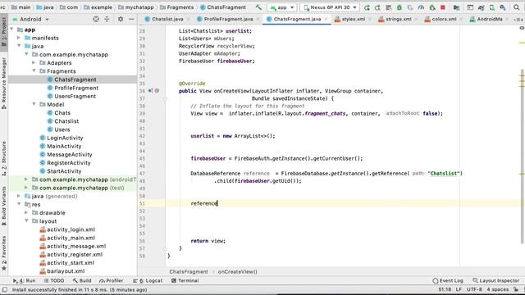
Task: Switch to the Chatslist.java tab
Action: (167, 19)
